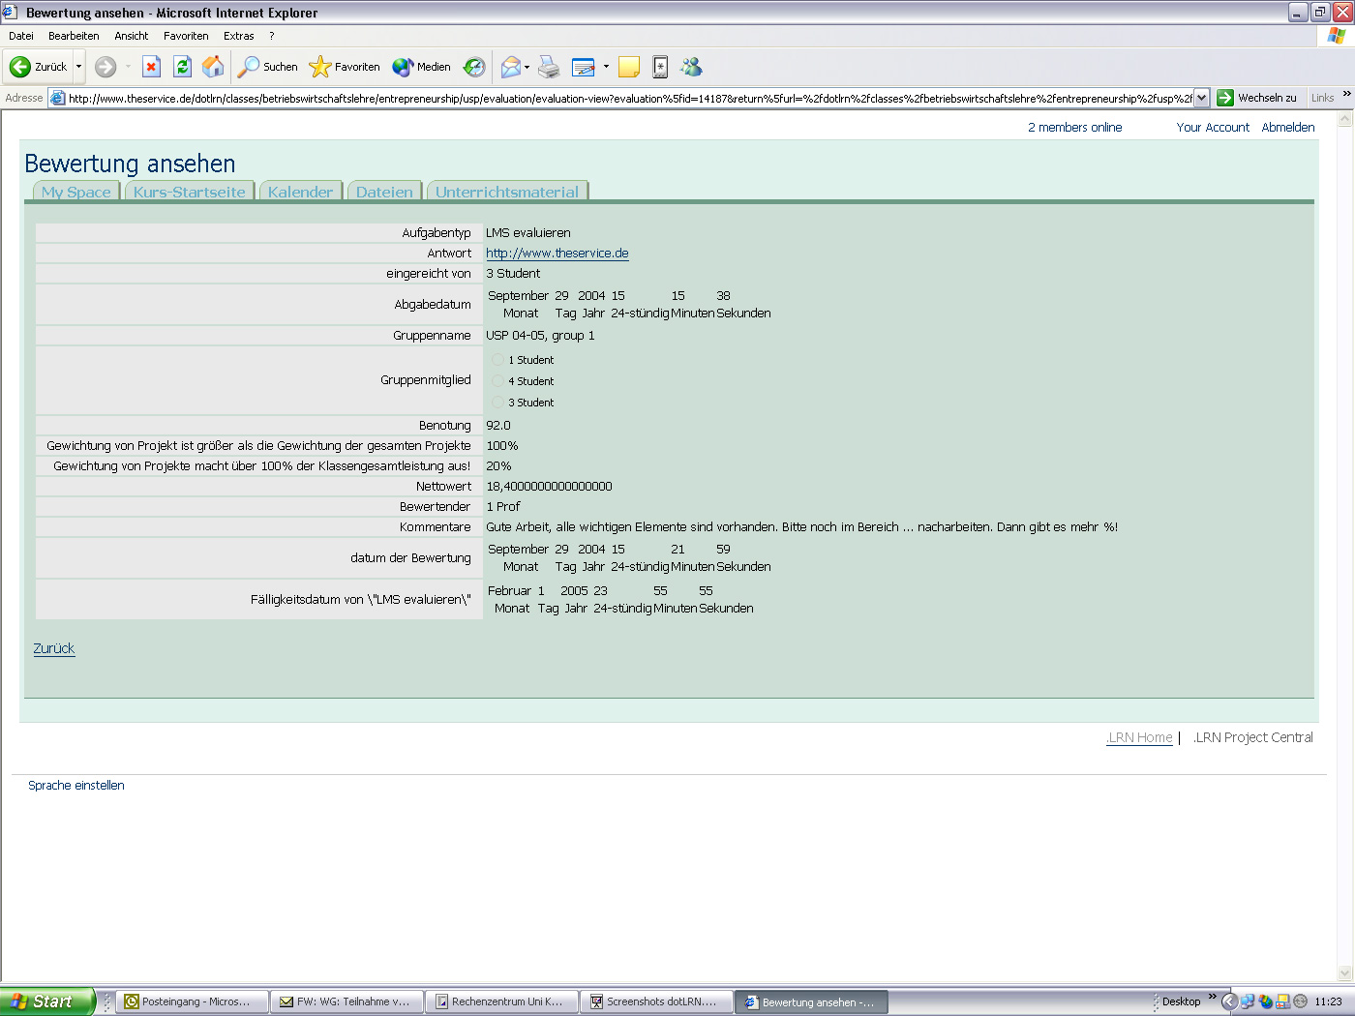Open the Favoriten panel icon
Viewport: 1355px width, 1016px height.
[x=345, y=67]
